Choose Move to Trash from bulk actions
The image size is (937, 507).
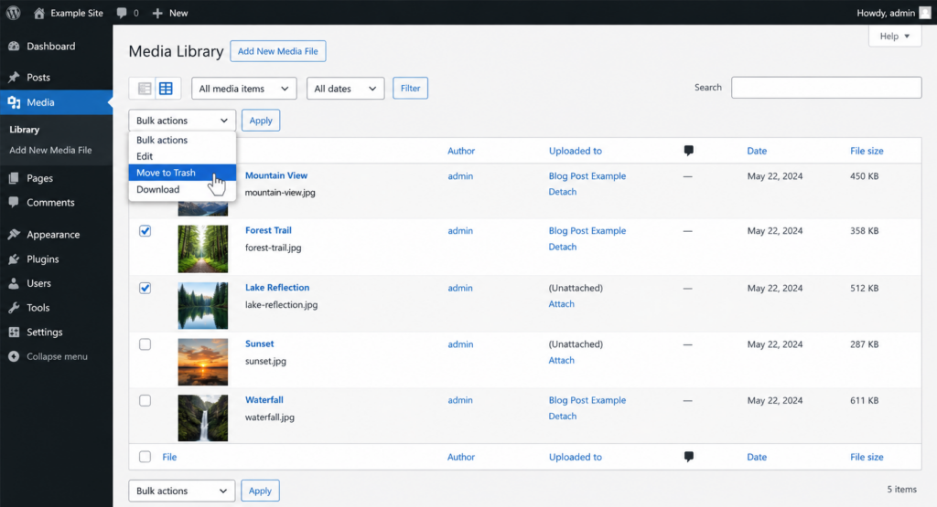click(182, 173)
